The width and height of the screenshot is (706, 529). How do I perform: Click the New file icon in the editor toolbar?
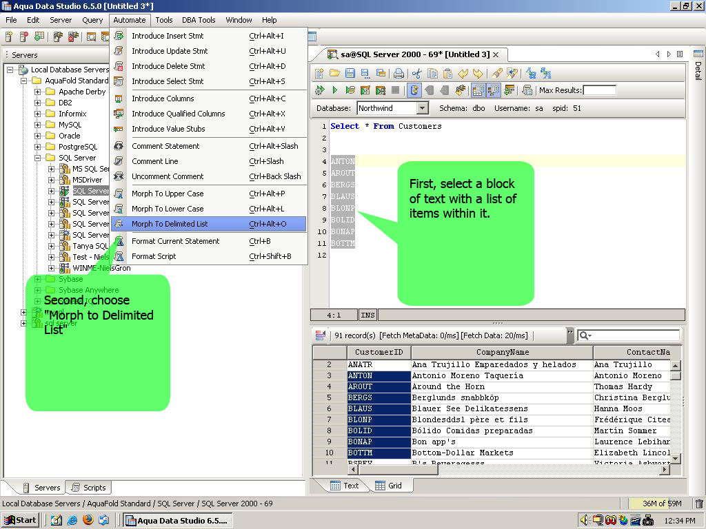pos(319,73)
